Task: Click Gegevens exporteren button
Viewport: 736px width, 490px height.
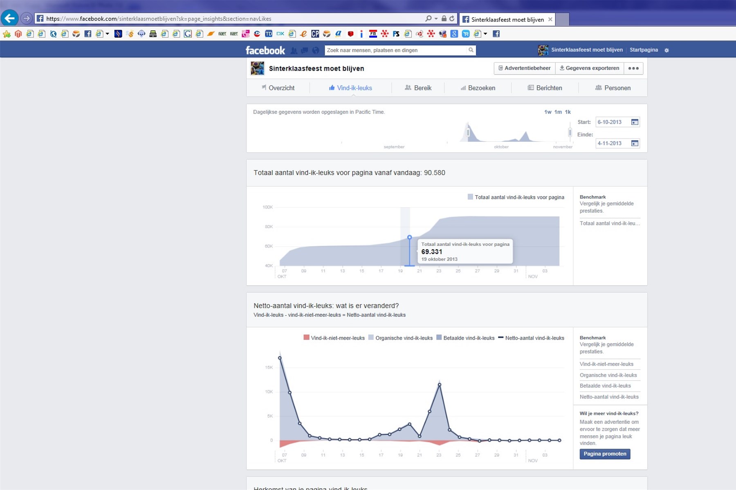Action: point(589,68)
